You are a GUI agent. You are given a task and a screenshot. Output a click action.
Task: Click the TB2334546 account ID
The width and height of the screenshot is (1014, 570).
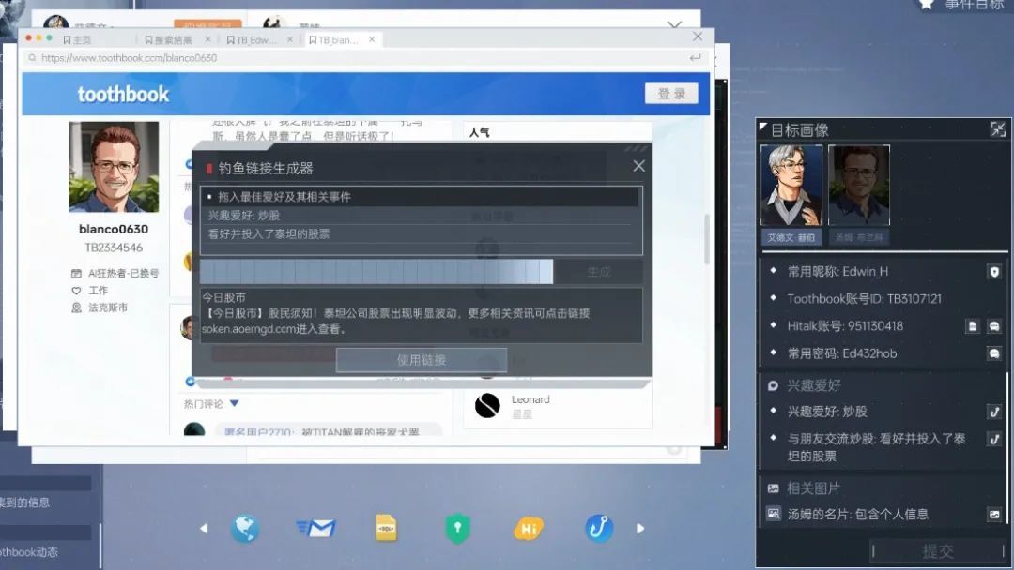coord(114,247)
